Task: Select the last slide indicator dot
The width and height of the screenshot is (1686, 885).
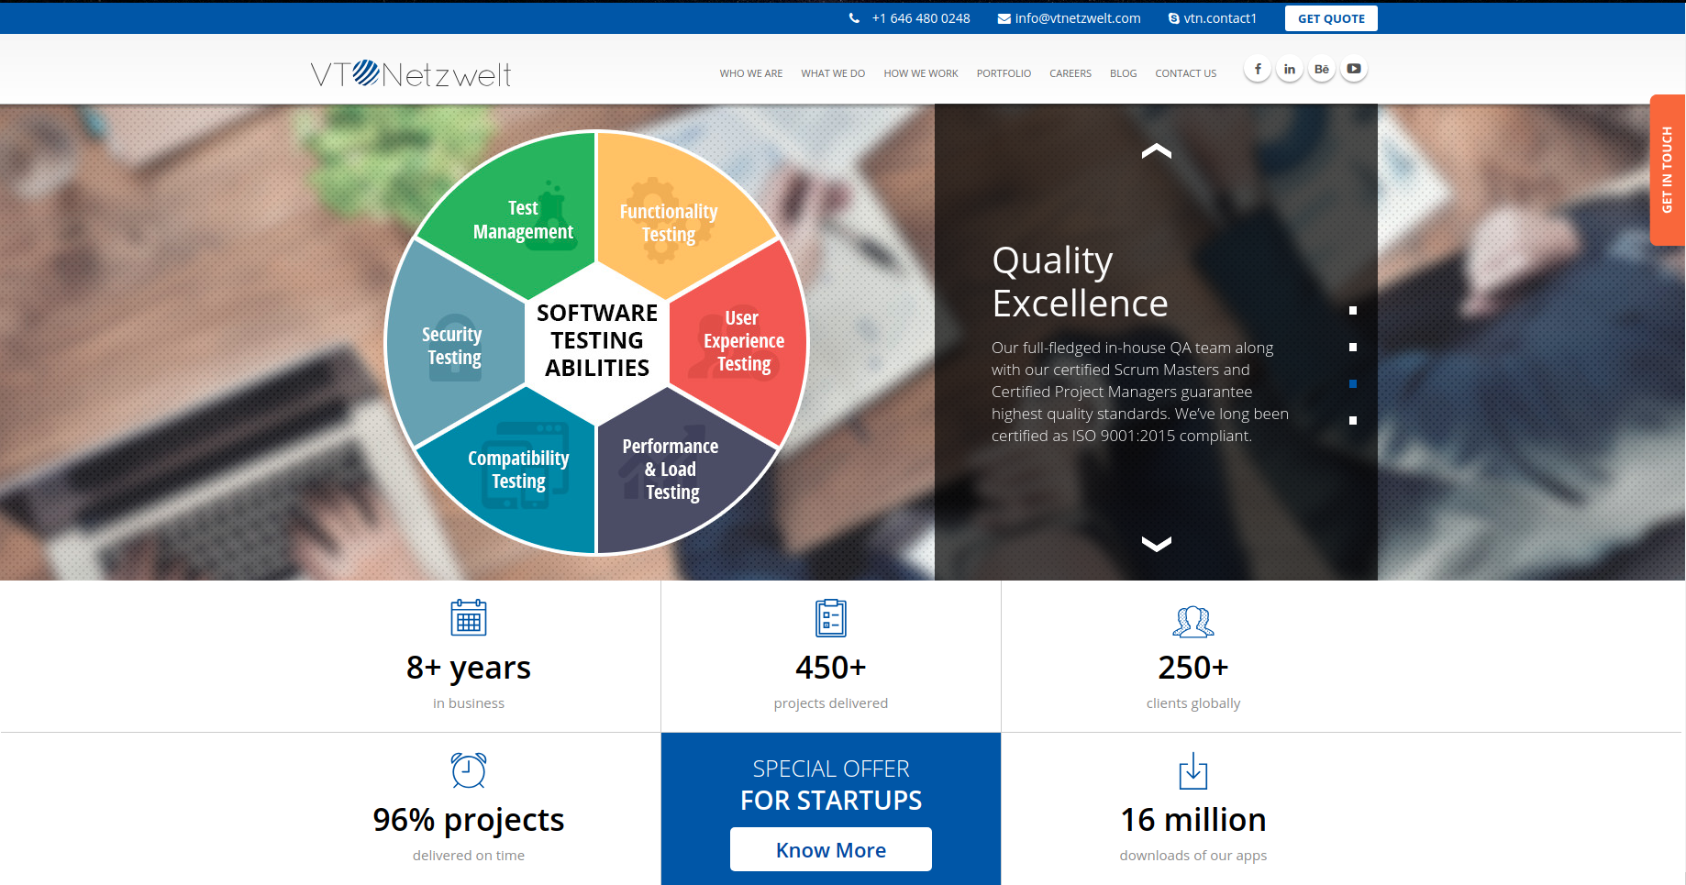Action: point(1353,421)
